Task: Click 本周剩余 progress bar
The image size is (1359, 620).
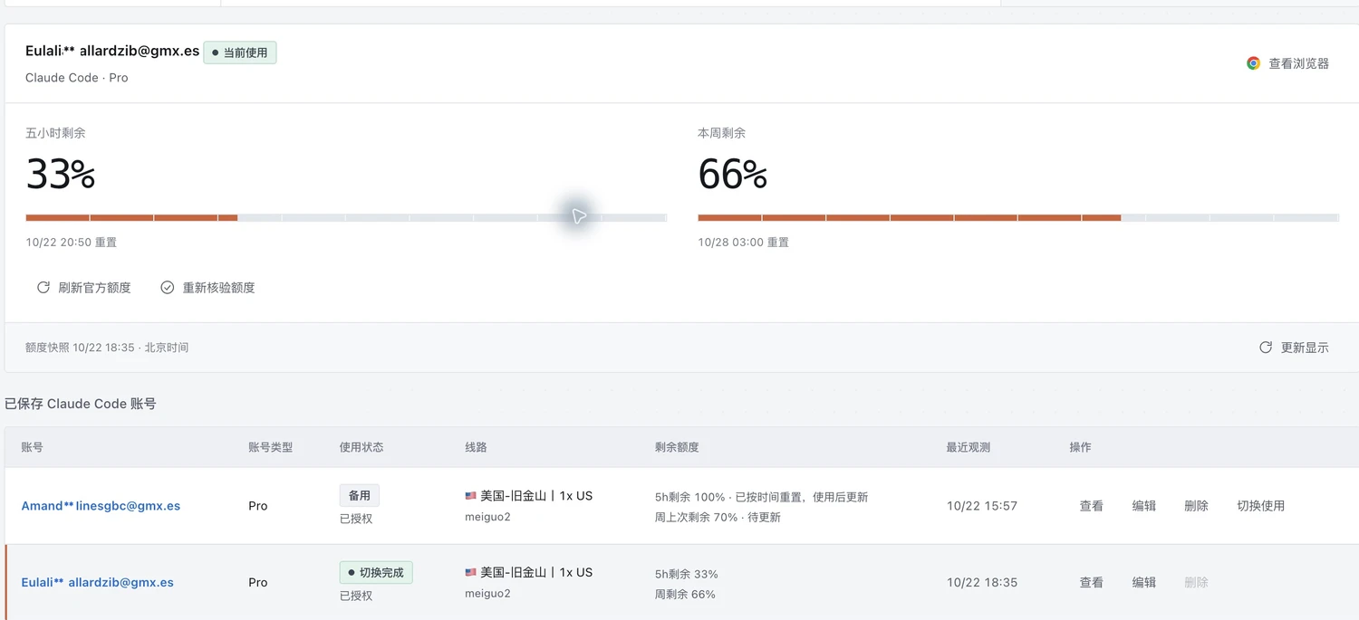Action: point(1018,217)
